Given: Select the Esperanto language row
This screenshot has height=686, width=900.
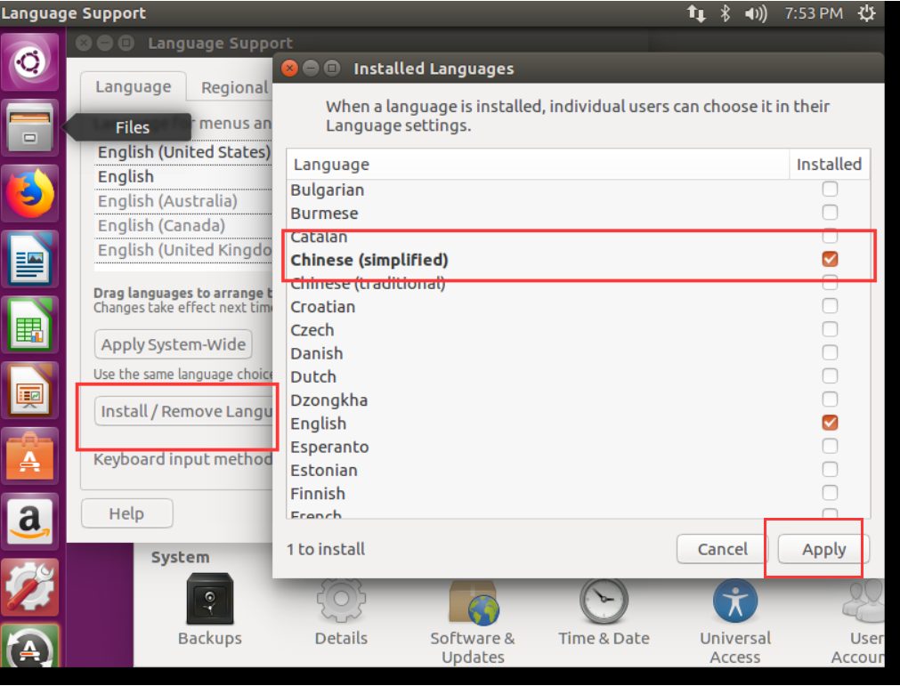Looking at the screenshot, I should 578,447.
